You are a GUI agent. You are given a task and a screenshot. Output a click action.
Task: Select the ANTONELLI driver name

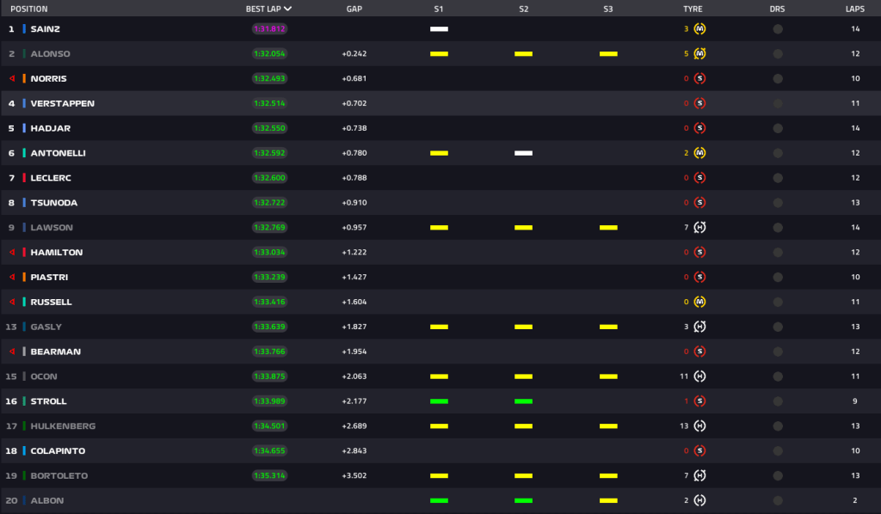(58, 153)
